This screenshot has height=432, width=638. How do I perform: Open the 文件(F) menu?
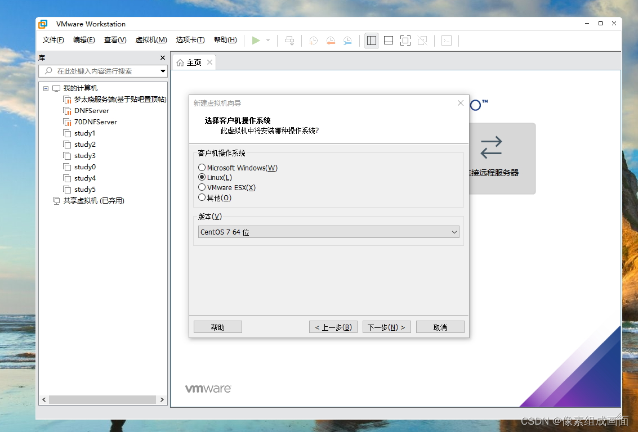coord(53,40)
